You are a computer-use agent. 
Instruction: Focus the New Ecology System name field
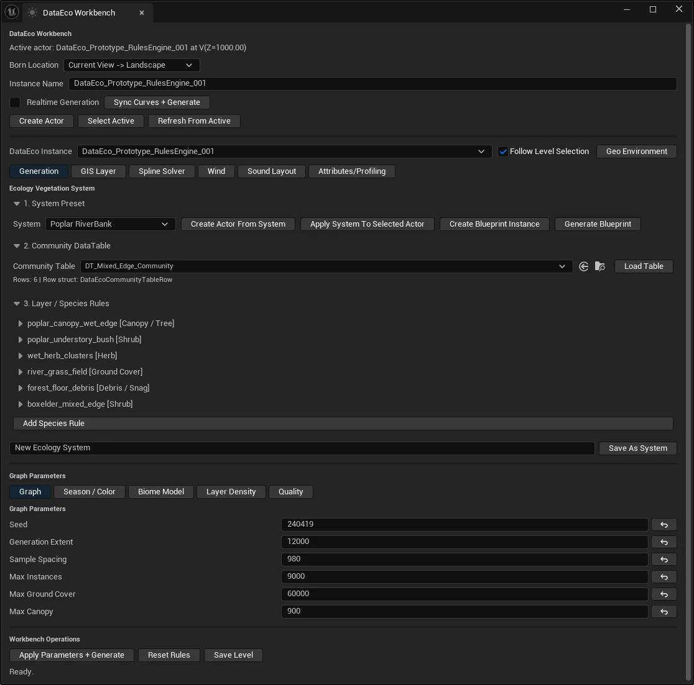coord(302,448)
